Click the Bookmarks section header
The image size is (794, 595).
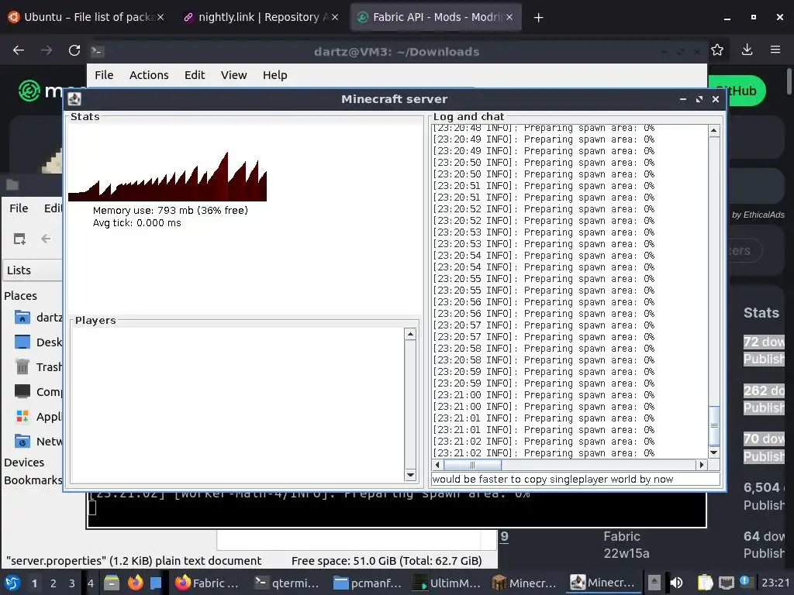click(x=33, y=480)
